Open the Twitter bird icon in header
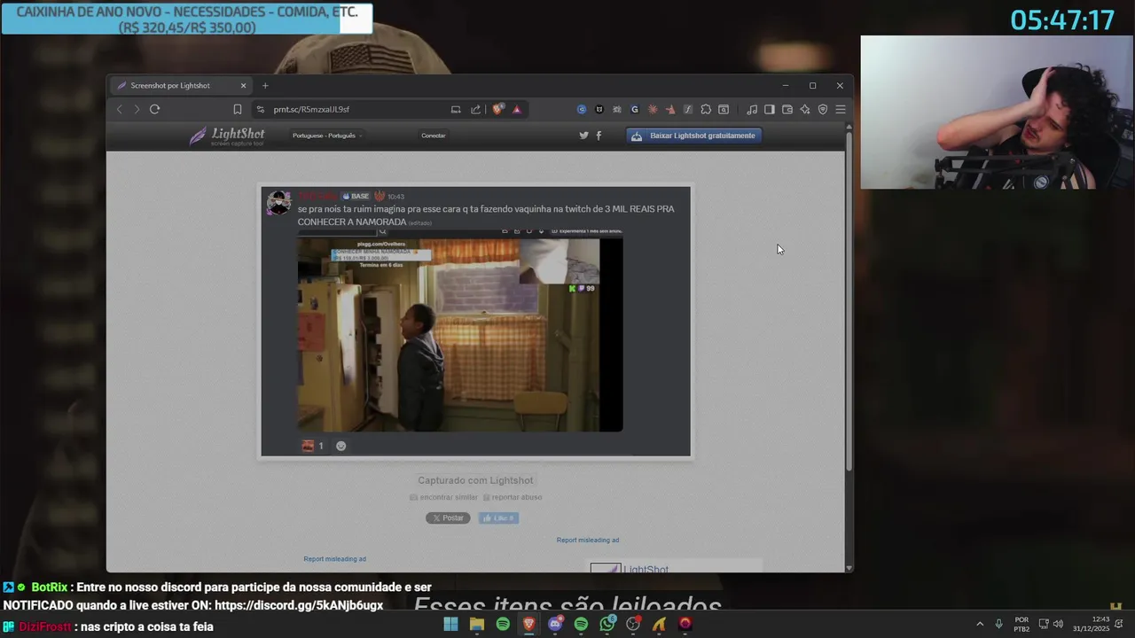This screenshot has height=638, width=1135. (583, 136)
